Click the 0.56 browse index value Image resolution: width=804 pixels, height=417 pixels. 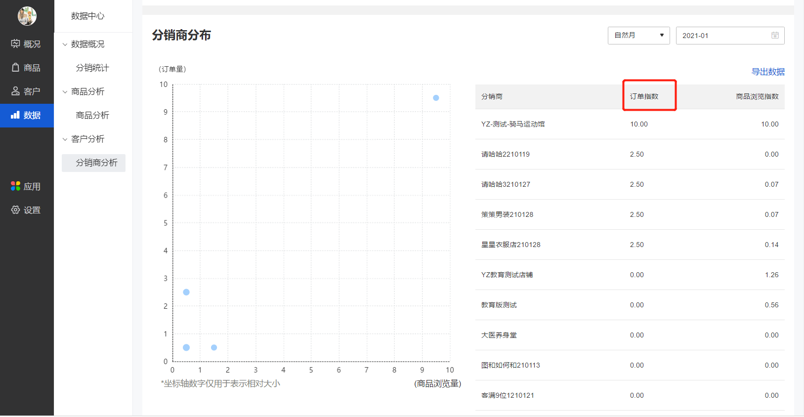pyautogui.click(x=771, y=305)
